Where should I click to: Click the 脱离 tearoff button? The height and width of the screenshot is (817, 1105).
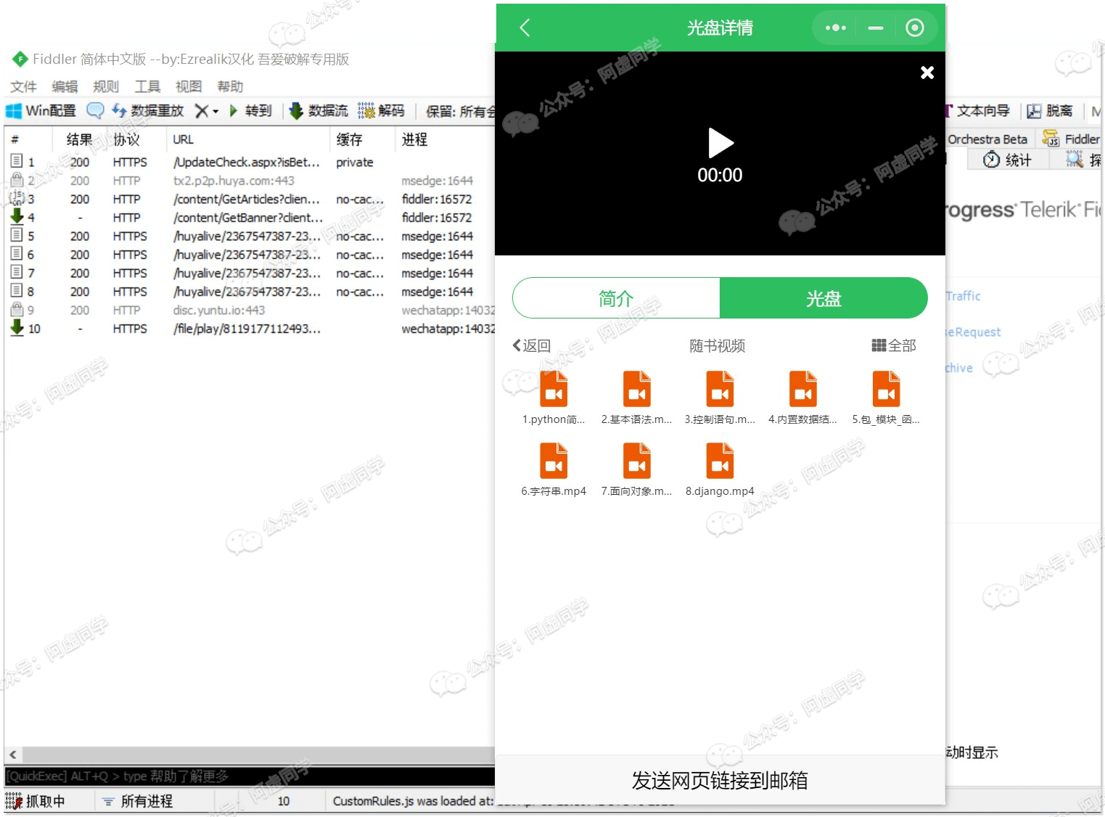(x=1050, y=110)
